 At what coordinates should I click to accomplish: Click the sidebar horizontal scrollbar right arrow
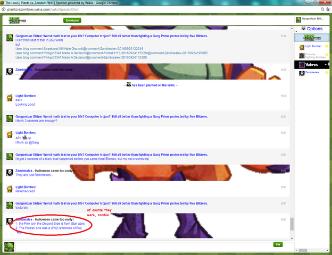[x=327, y=250]
